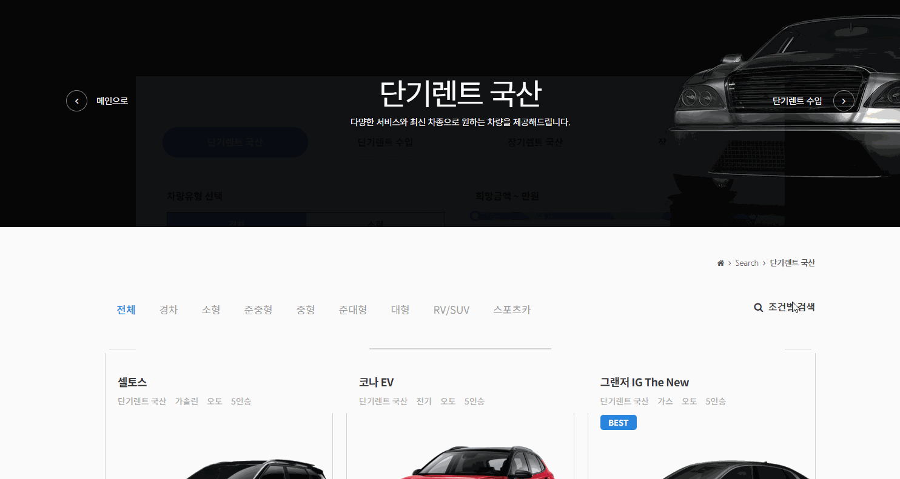Viewport: 900px width, 479px height.
Task: Click the 가솔린 spec on the 셀토스 card
Action: pyautogui.click(x=187, y=401)
